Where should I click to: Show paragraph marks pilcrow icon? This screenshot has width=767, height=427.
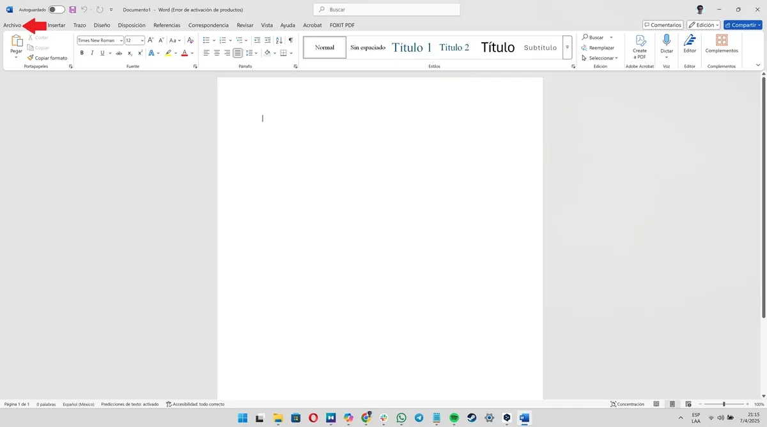click(x=290, y=40)
